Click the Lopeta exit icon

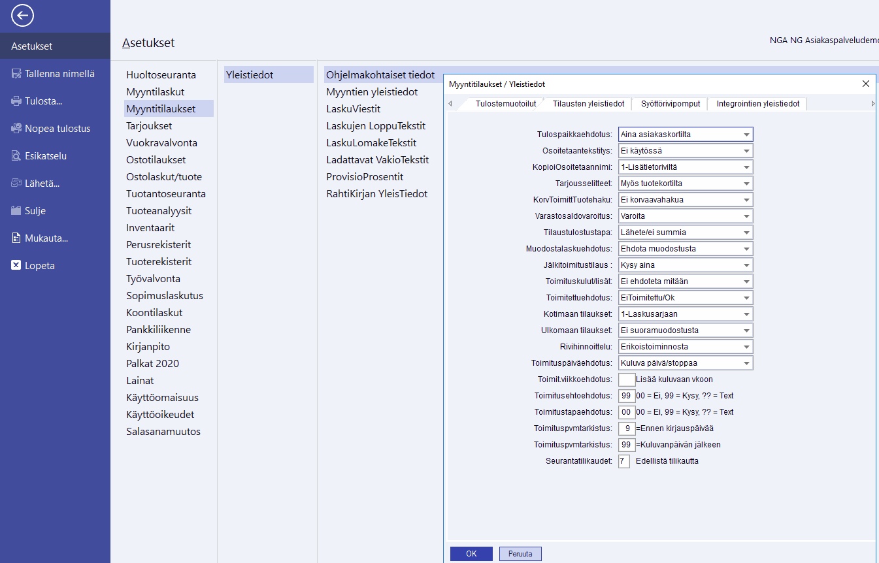[x=16, y=266]
